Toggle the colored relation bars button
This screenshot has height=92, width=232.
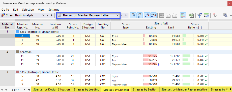click(183, 15)
